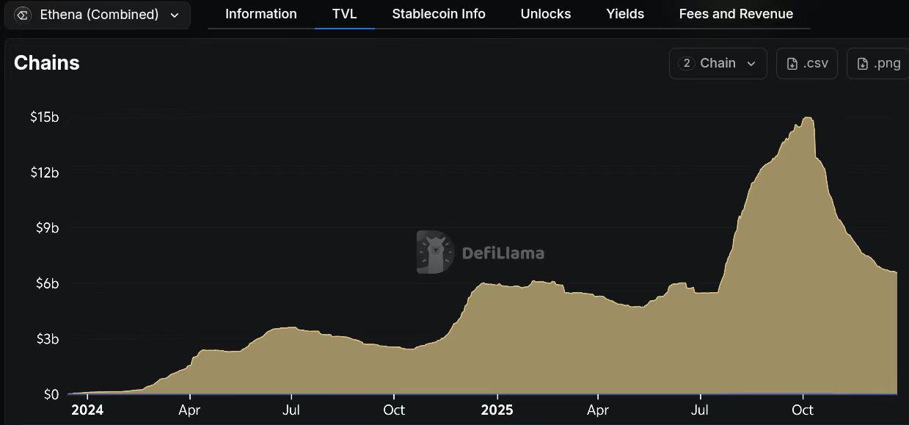
Task: Go to the Unlocks tab
Action: tap(545, 14)
